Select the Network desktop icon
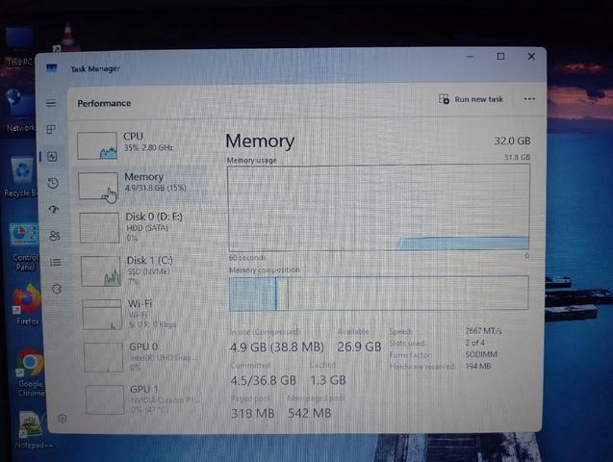The height and width of the screenshot is (462, 613). (x=19, y=111)
